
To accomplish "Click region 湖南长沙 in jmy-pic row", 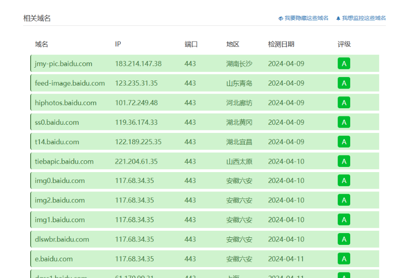I will click(239, 64).
